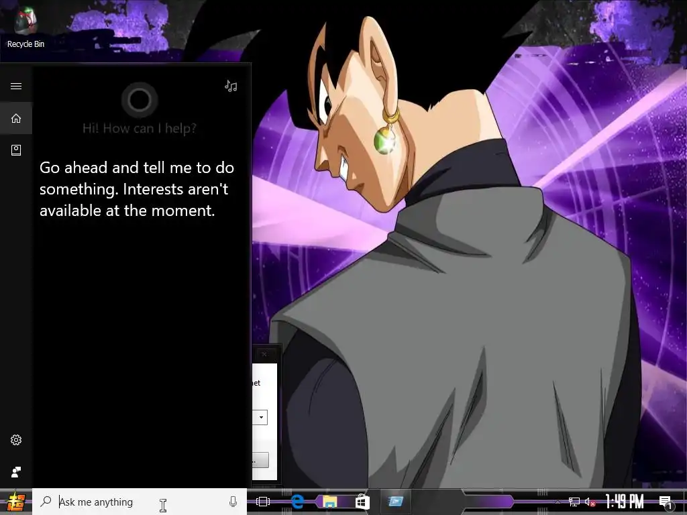Expand Cortana's hamburger menu

(x=16, y=86)
